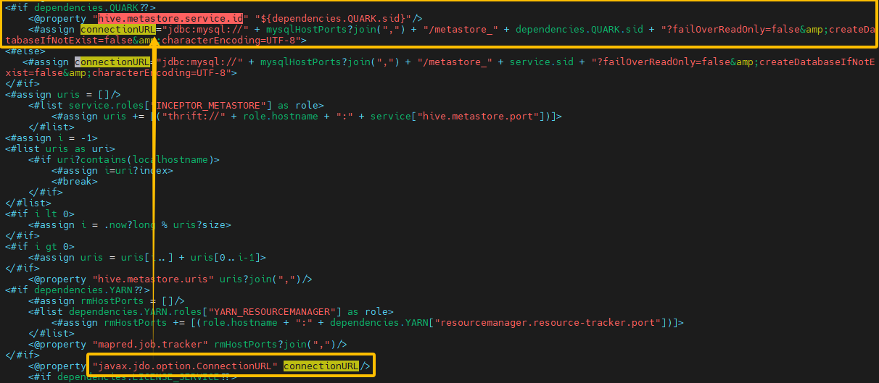Click the "<#assign i=uri?index>" line
This screenshot has height=383, width=879.
(112, 171)
